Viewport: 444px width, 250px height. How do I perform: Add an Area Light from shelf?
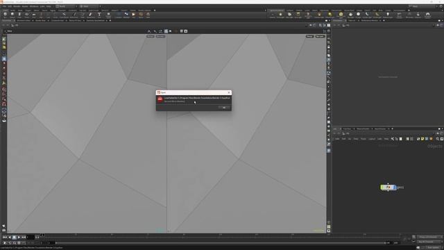[298, 15]
